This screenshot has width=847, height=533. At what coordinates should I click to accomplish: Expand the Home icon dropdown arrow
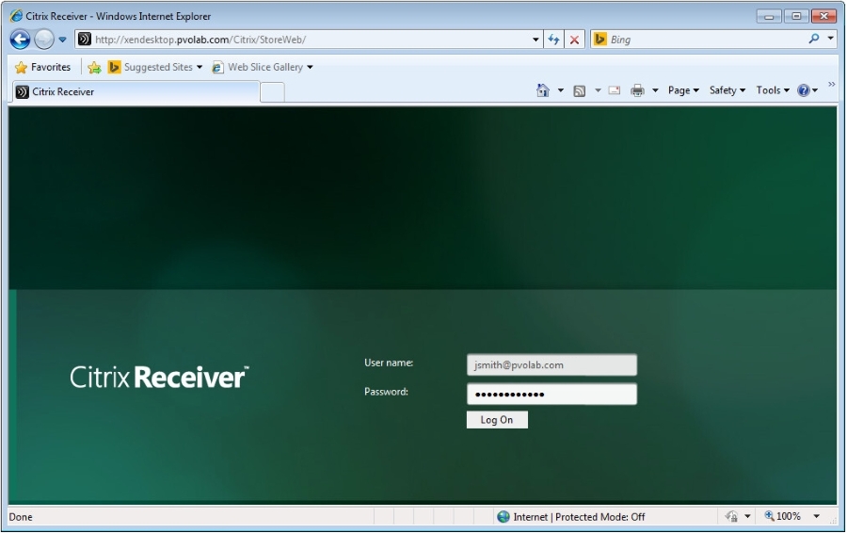click(x=560, y=90)
